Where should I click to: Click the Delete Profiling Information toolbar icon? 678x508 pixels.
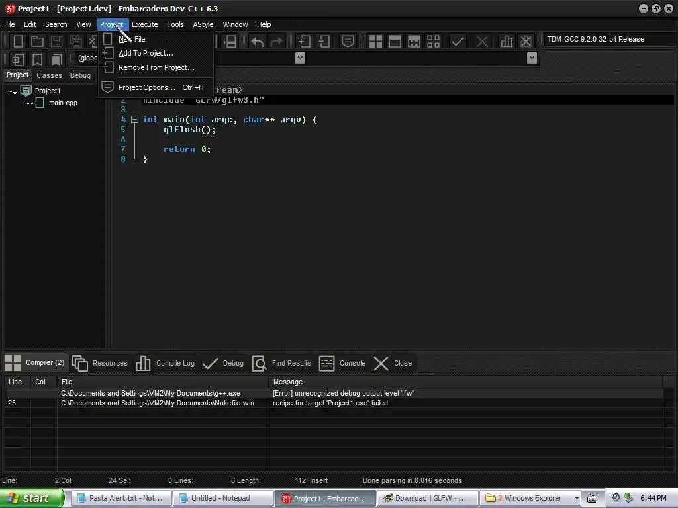tap(526, 42)
